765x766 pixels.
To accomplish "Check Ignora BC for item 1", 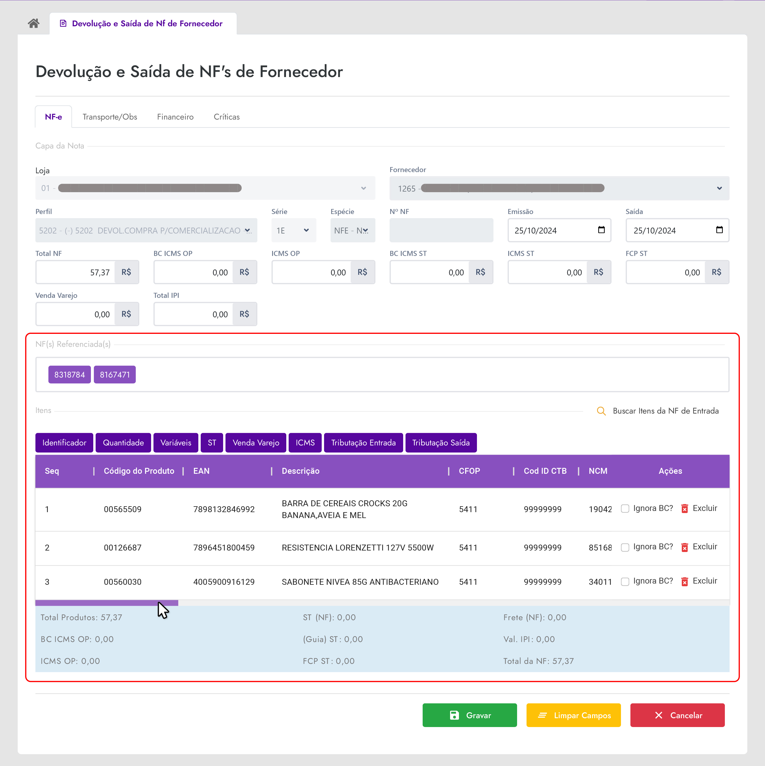I will point(625,509).
